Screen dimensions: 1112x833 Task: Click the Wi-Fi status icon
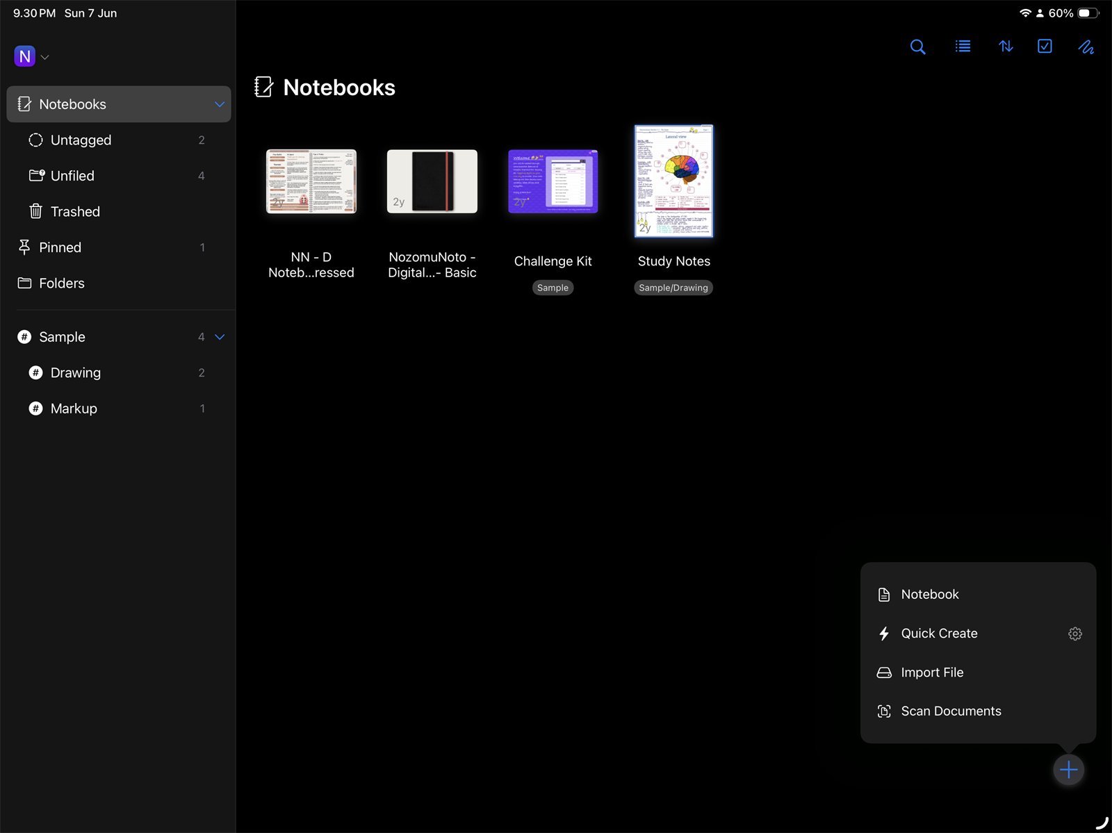1025,13
